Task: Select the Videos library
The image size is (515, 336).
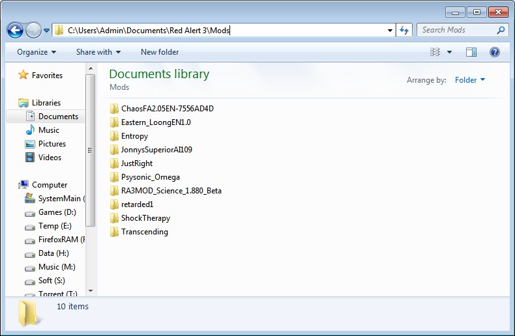Action: click(x=50, y=158)
